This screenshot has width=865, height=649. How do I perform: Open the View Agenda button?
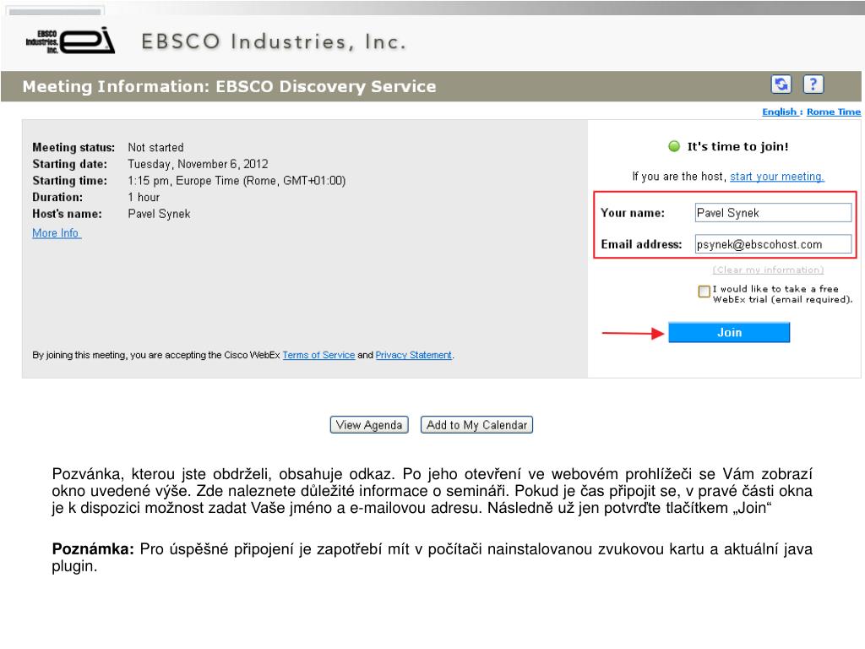point(369,425)
